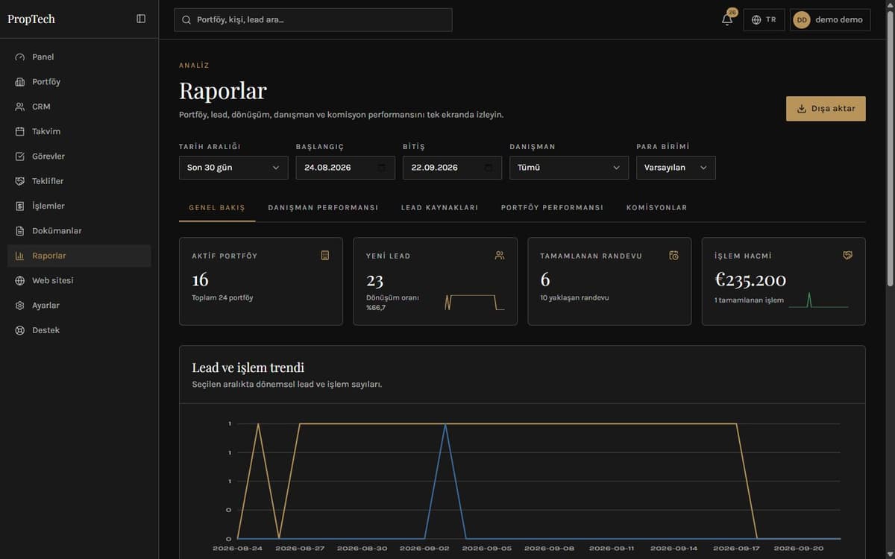Click the €235.200 transaction volume value
Image resolution: width=895 pixels, height=559 pixels.
tap(750, 280)
